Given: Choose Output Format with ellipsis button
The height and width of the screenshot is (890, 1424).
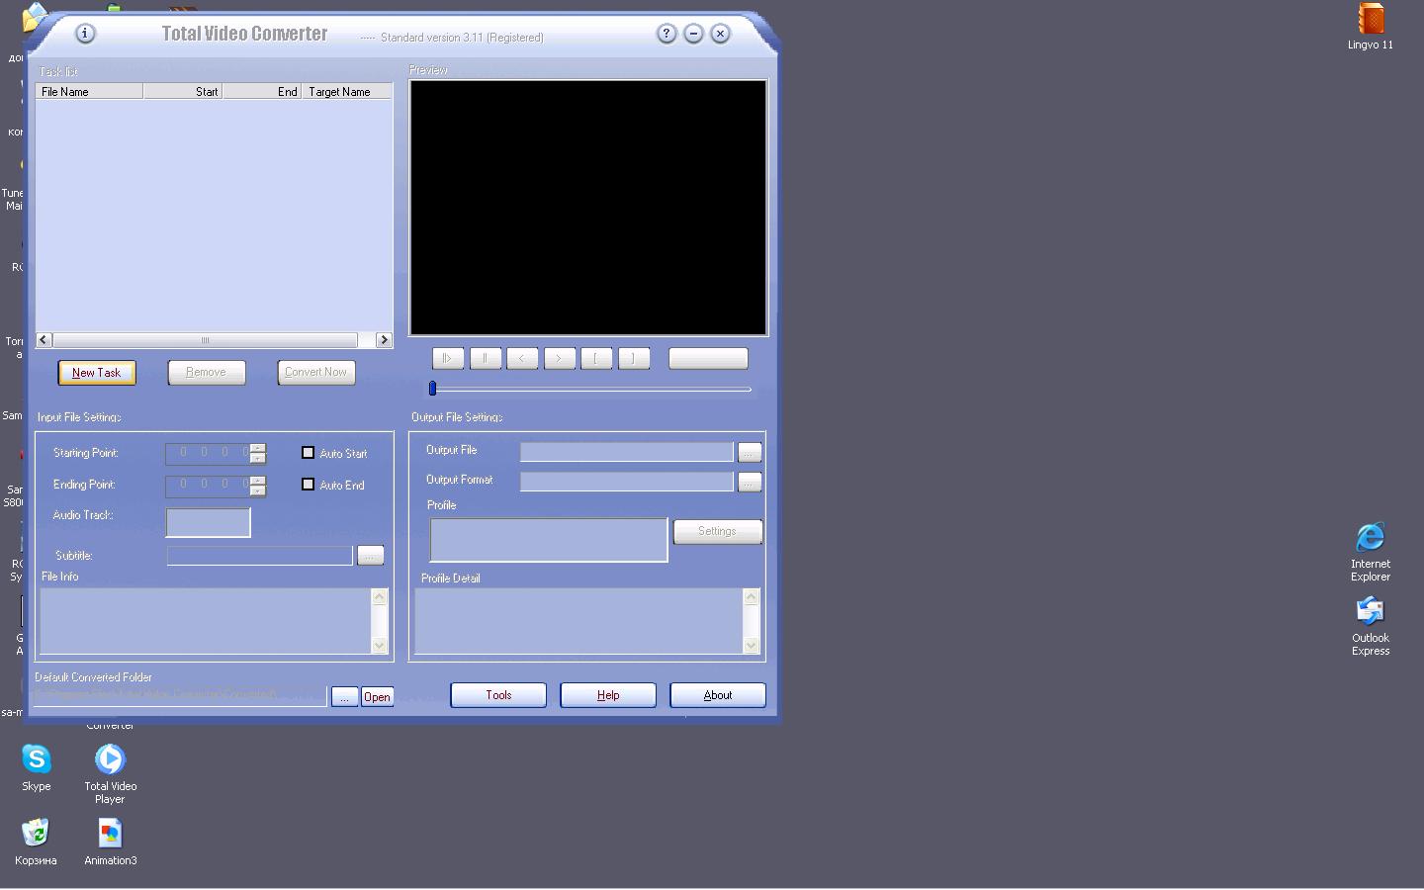Looking at the screenshot, I should pyautogui.click(x=750, y=482).
